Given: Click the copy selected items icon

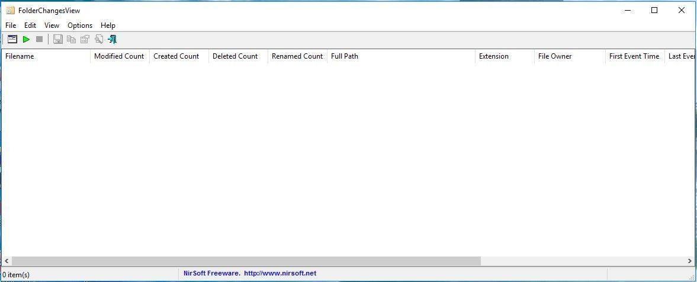Looking at the screenshot, I should coord(71,39).
